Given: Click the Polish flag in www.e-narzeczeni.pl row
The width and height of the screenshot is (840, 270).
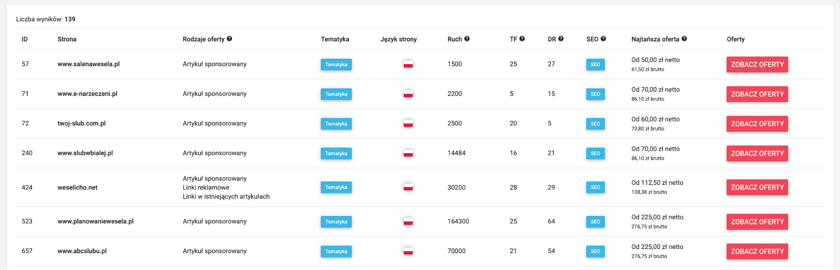Looking at the screenshot, I should coord(408,94).
